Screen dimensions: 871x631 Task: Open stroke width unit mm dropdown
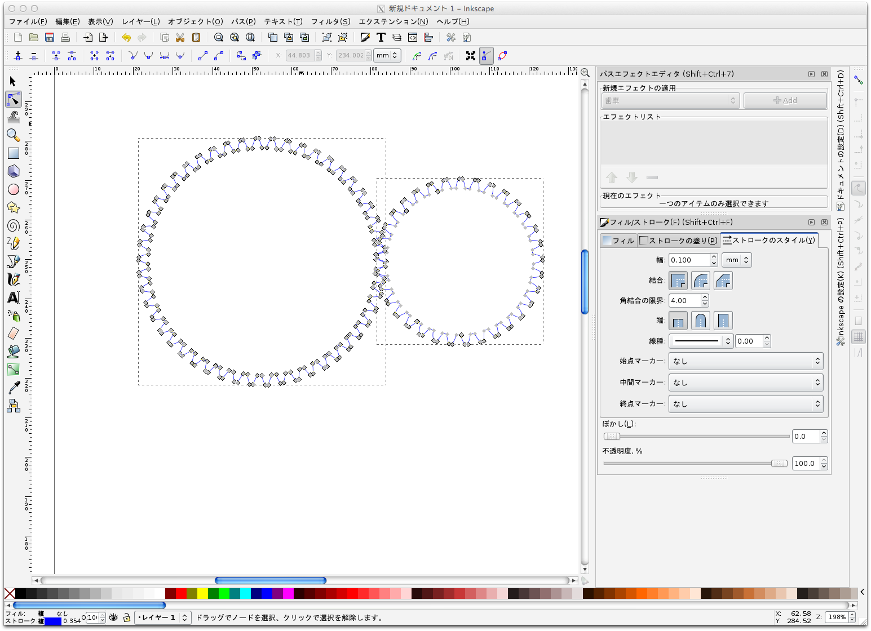pyautogui.click(x=738, y=260)
